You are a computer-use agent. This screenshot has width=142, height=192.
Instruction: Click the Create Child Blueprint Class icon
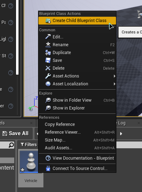pyautogui.click(x=48, y=21)
